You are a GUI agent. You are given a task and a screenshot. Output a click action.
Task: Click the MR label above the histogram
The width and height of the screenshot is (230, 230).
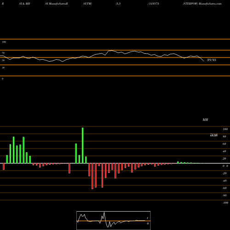(205, 120)
